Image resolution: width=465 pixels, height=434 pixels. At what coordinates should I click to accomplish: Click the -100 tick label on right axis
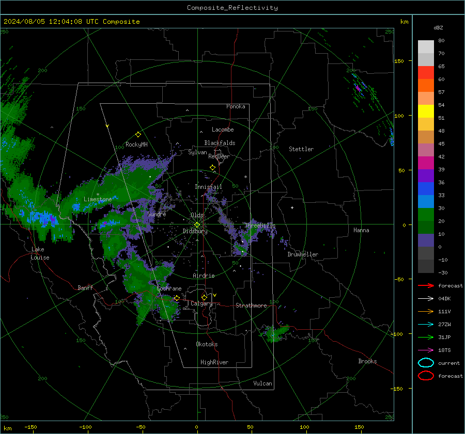pyautogui.click(x=396, y=334)
